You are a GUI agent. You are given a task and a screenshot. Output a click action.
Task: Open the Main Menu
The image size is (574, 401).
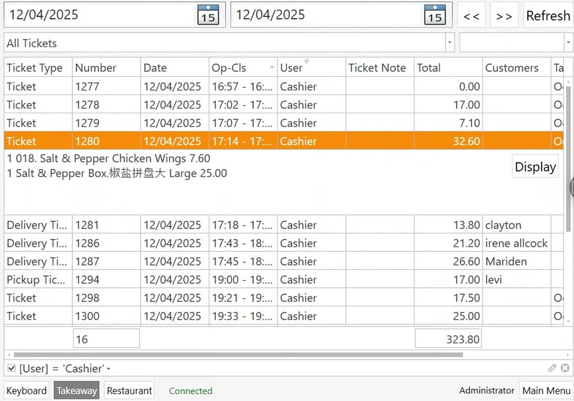coord(546,390)
